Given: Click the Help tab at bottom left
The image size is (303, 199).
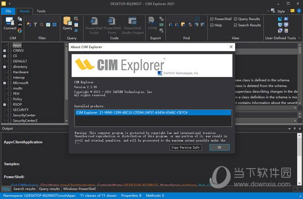Looking at the screenshot, I should tap(6, 189).
